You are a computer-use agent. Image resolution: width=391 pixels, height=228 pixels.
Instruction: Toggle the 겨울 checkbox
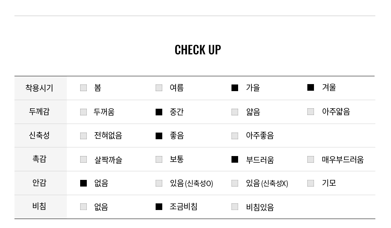coord(310,87)
